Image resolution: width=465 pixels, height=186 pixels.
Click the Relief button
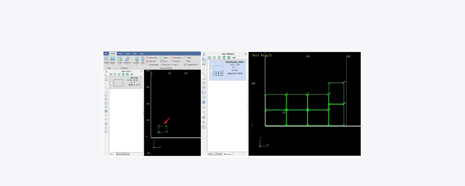(x=188, y=58)
